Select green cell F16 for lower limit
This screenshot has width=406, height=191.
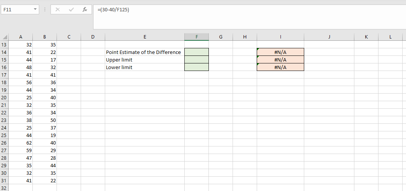click(x=196, y=67)
